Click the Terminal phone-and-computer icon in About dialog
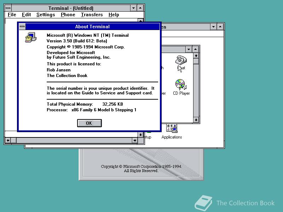Screen dimensions: 283x212 [31, 37]
